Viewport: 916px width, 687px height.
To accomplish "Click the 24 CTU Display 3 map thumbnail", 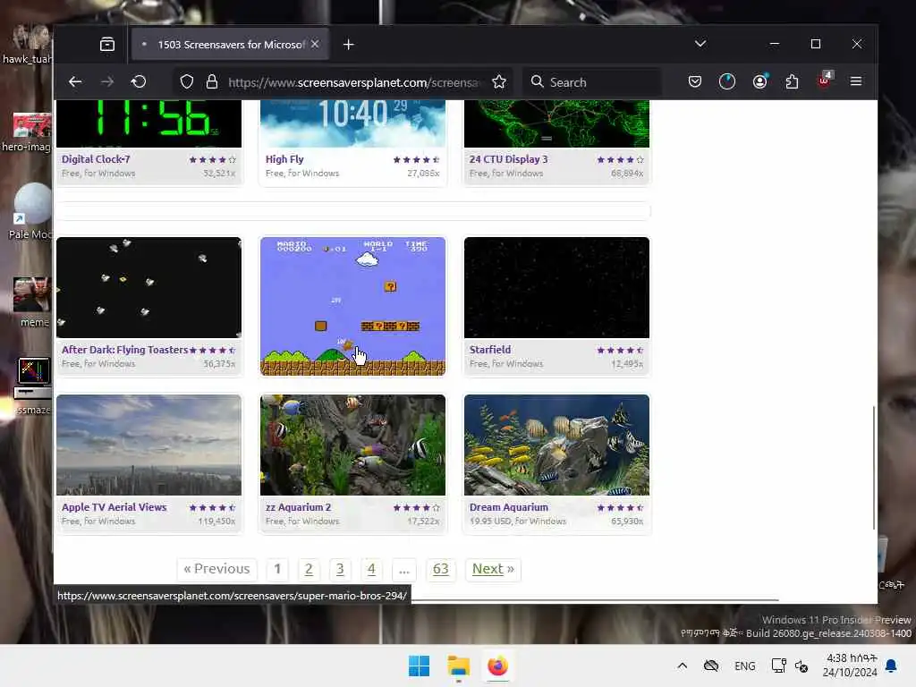I will point(556,123).
